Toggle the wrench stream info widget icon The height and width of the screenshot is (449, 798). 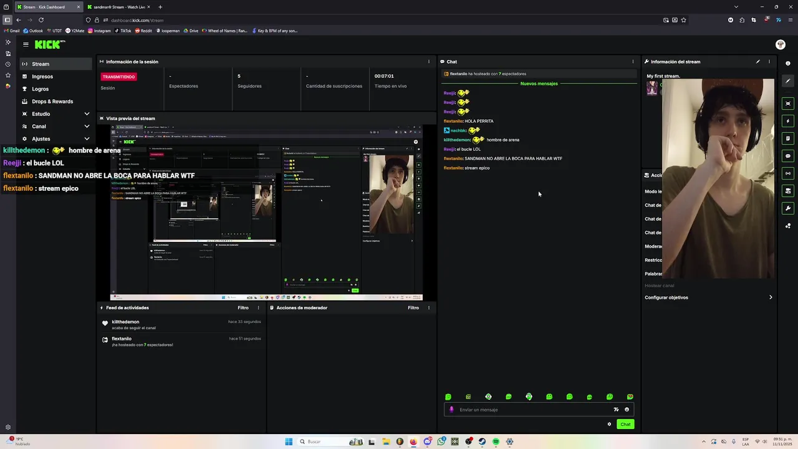point(788,208)
